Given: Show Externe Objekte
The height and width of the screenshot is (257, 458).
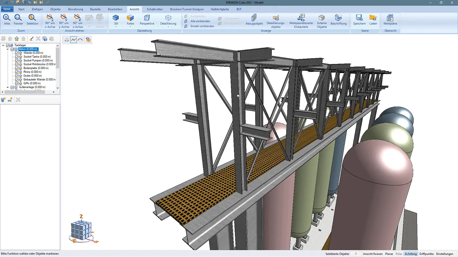Looking at the screenshot, I should (322, 18).
